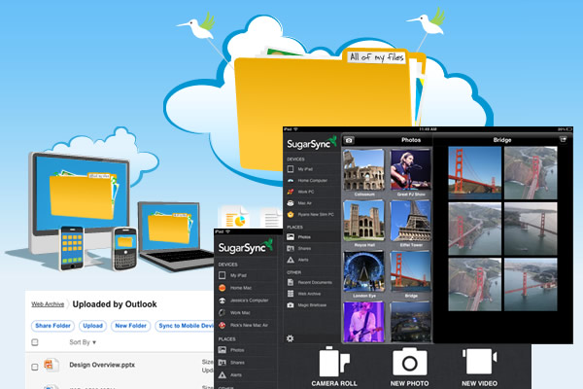Viewport: 583px width, 389px height.
Task: Click the Share Folder button
Action: click(x=52, y=326)
